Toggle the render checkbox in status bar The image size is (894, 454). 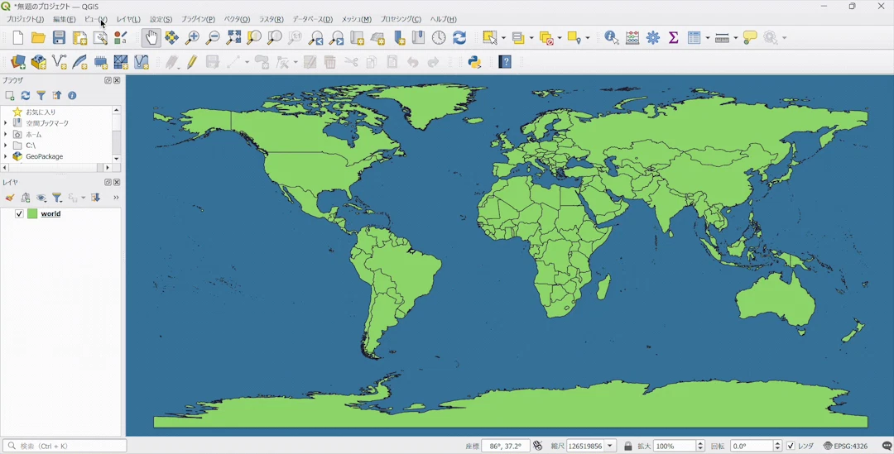click(x=791, y=446)
